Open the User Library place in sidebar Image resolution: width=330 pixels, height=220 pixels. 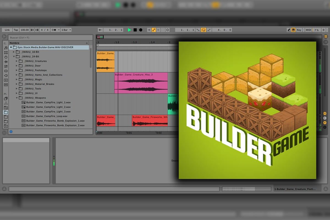(6, 103)
